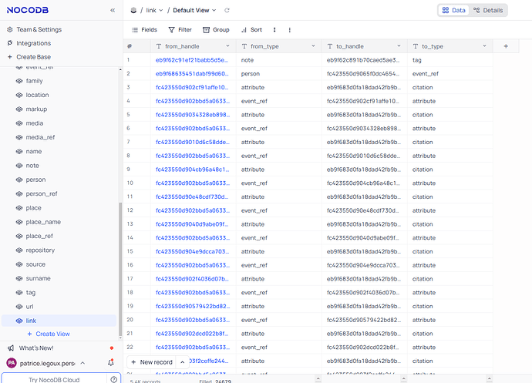The image size is (532, 383).
Task: Click from_handle cell fc423550d9034328eb898
Action: tap(193, 115)
